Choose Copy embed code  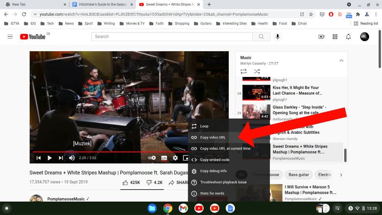click(229, 160)
